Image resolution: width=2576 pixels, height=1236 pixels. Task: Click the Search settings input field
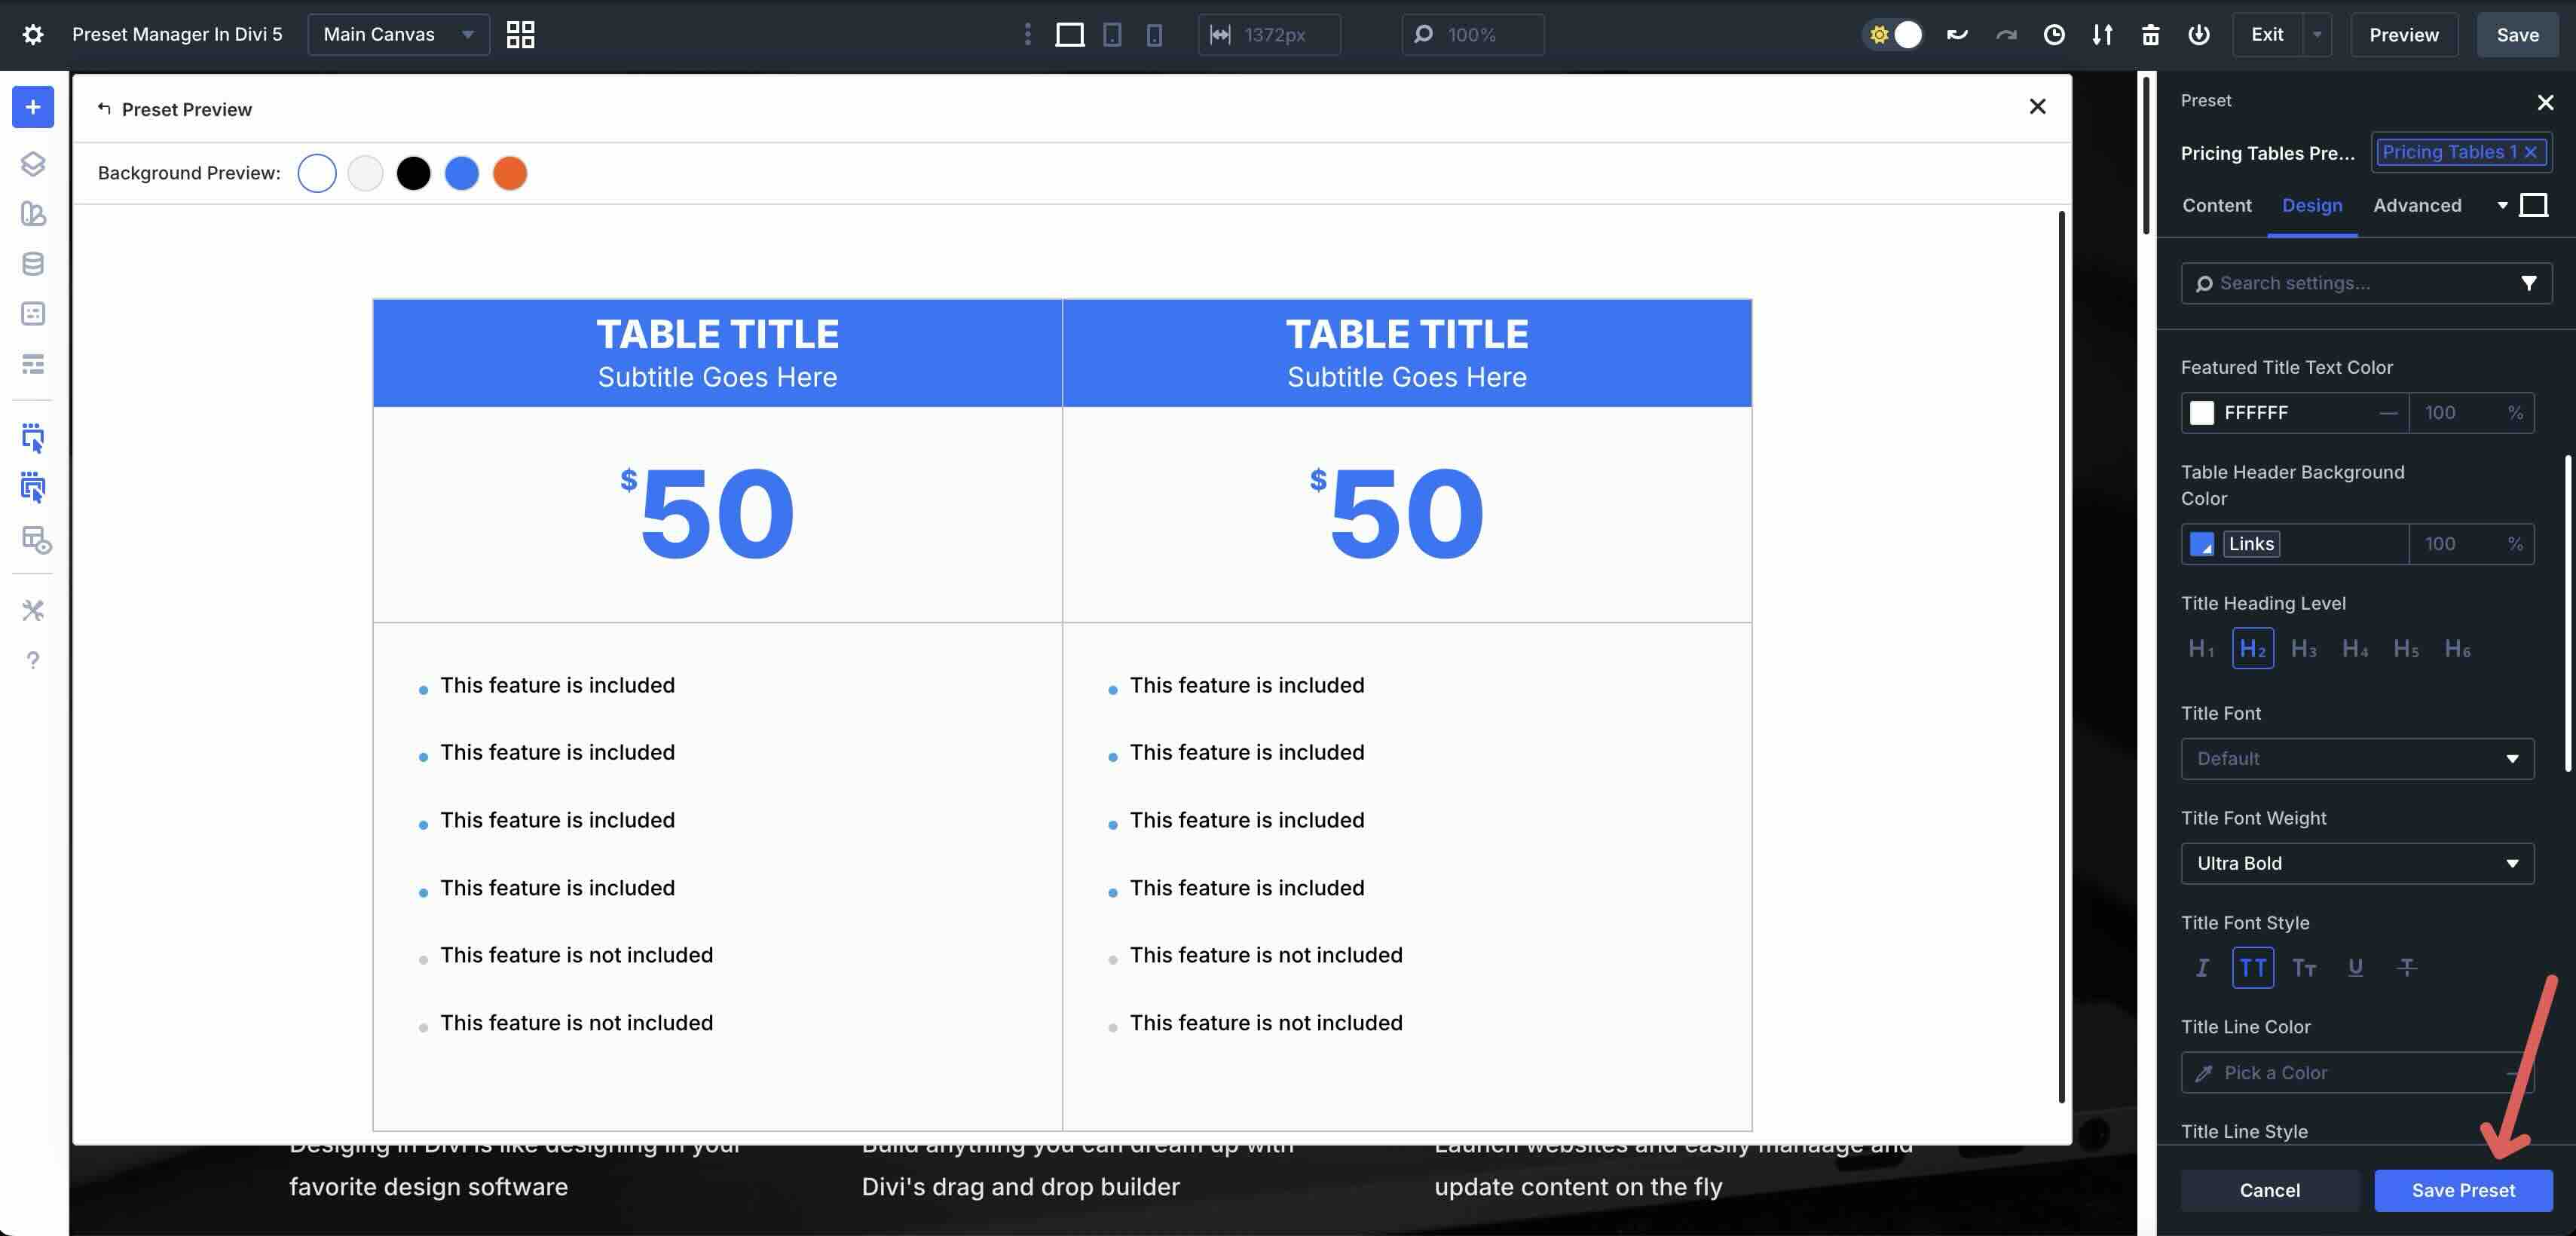(x=2350, y=283)
